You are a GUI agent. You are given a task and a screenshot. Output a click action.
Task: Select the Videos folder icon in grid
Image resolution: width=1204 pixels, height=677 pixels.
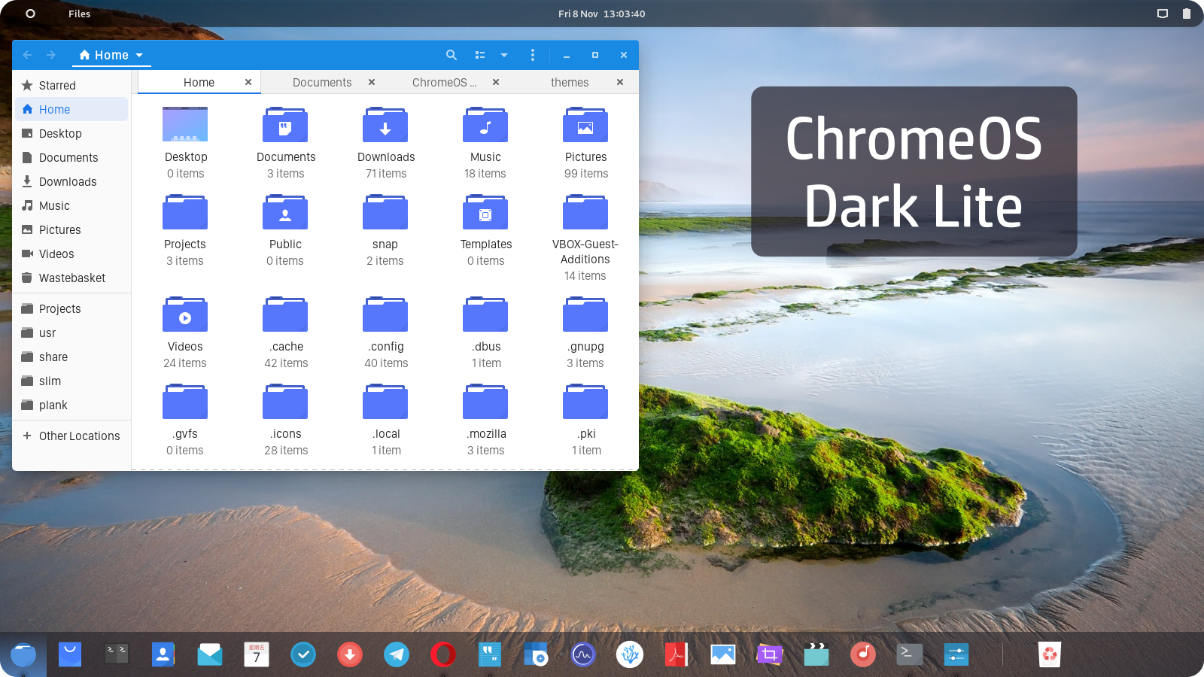(185, 314)
